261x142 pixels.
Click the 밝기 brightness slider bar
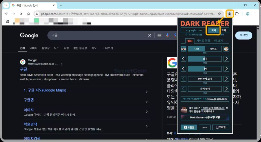[205, 59]
